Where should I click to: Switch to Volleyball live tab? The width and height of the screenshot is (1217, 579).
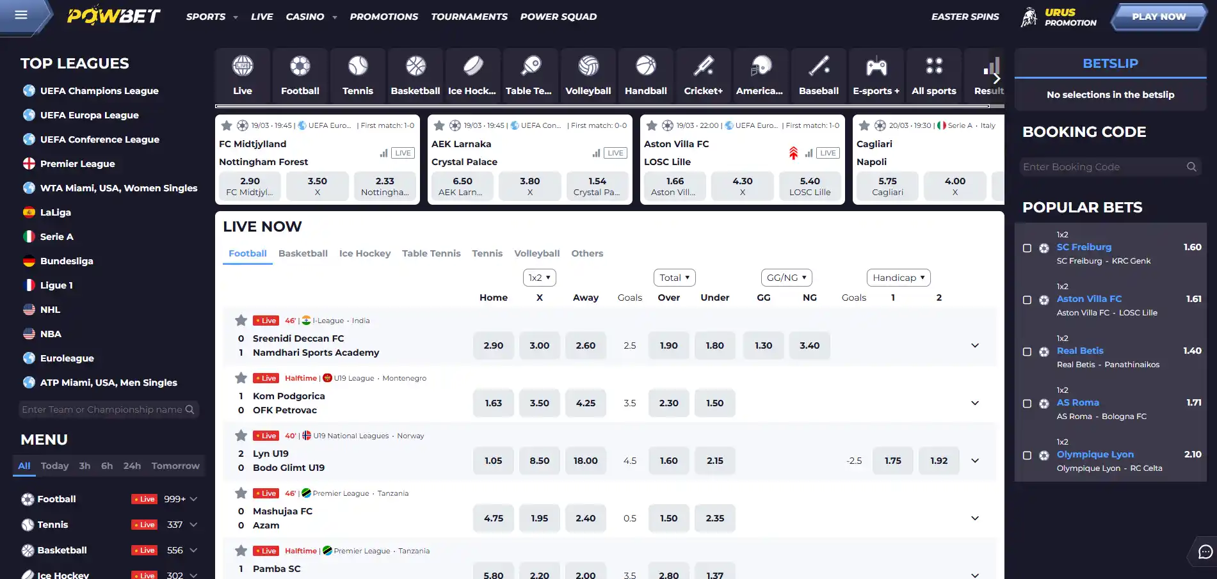(536, 253)
